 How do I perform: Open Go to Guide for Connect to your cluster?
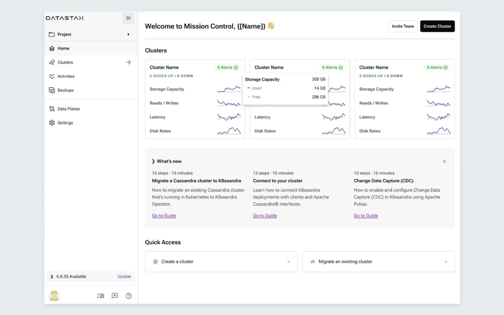(x=265, y=216)
